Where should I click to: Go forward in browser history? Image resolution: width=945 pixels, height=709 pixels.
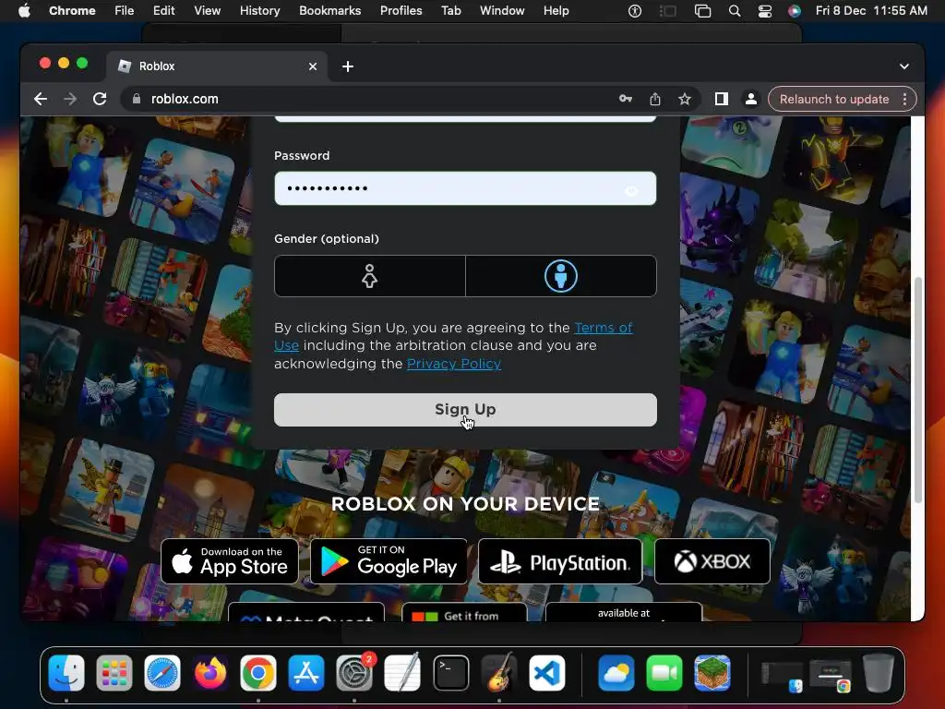click(70, 99)
